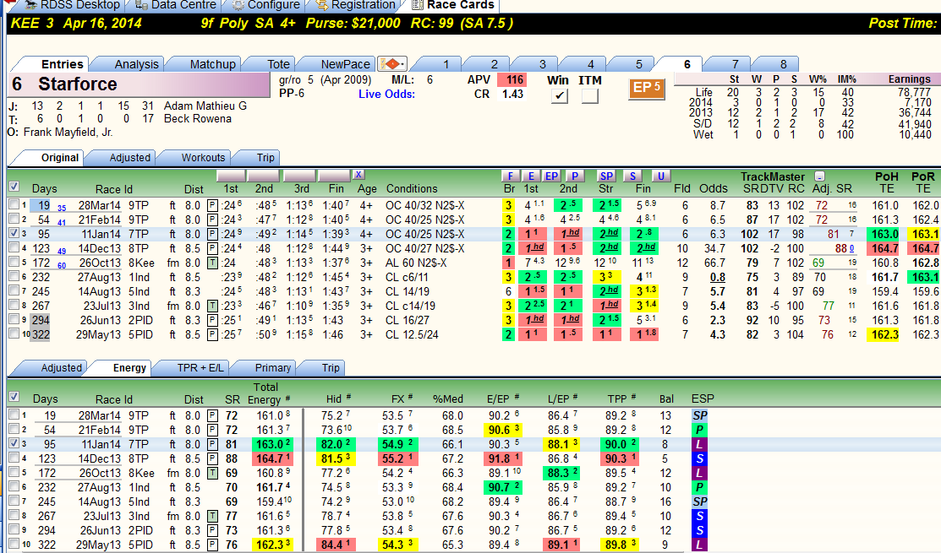Check the 21Feb14 row in Energy table
This screenshot has height=553, width=941.
(14, 430)
